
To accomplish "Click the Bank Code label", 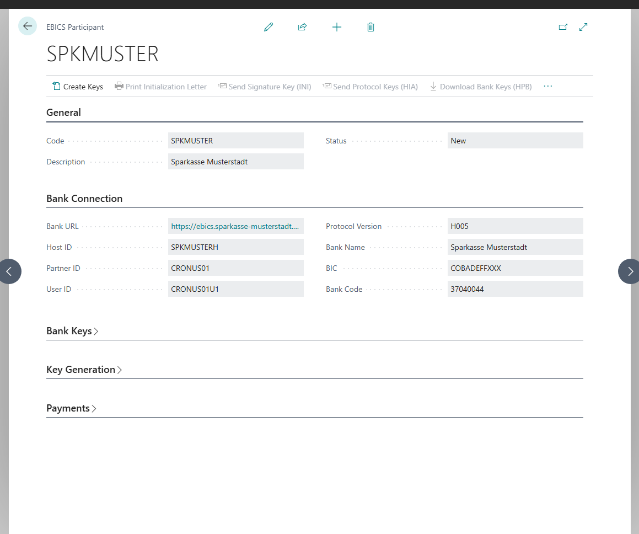I will coord(344,289).
